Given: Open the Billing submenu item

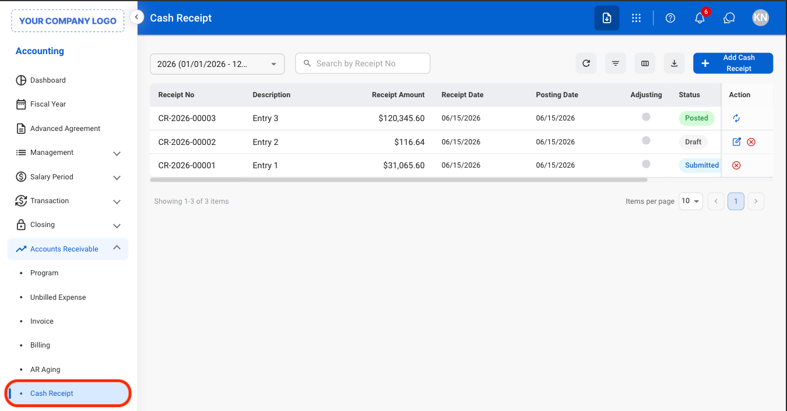Looking at the screenshot, I should 40,345.
